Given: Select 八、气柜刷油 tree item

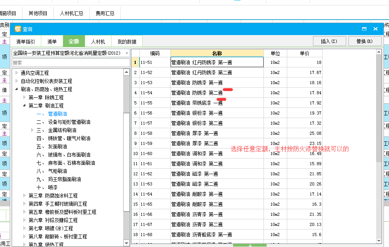Looking at the screenshot, I should [x=52, y=171].
